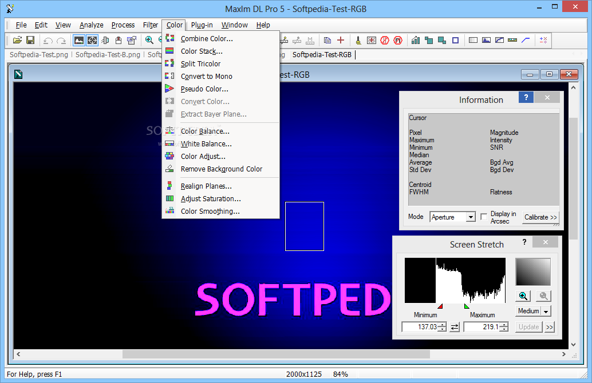Click the Save floppy disk icon
The width and height of the screenshot is (592, 383).
point(30,40)
